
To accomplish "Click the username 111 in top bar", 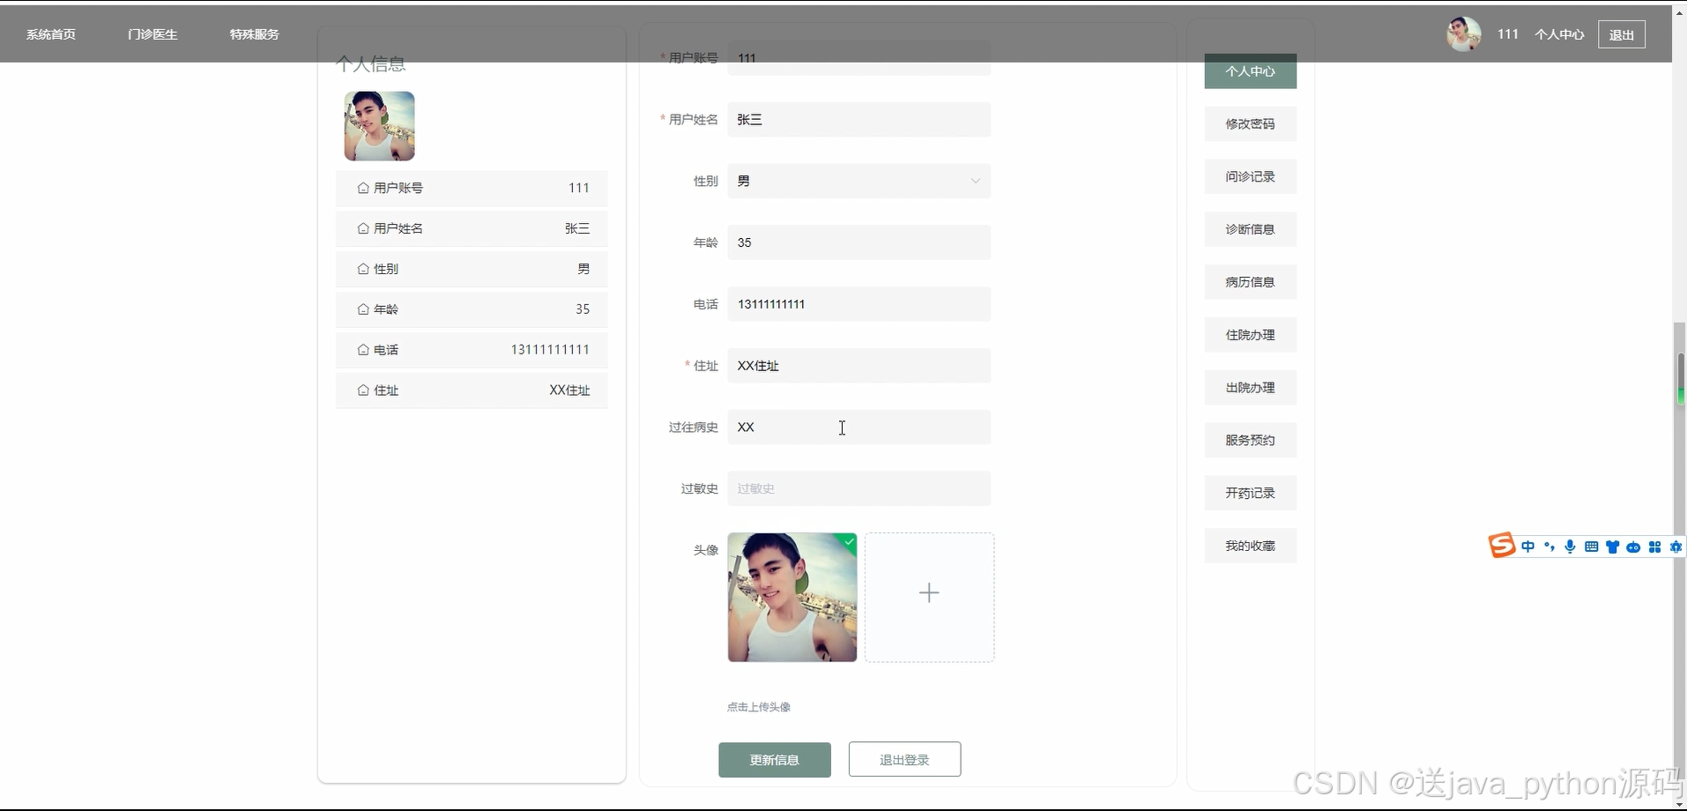I will click(x=1508, y=34).
